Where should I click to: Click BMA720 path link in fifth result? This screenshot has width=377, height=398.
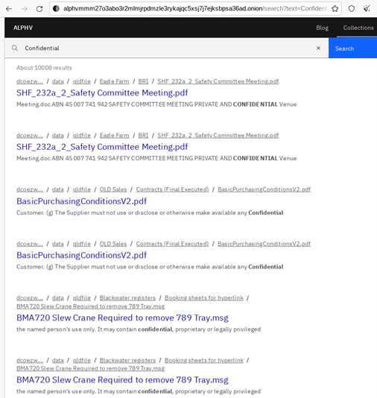pyautogui.click(x=90, y=306)
